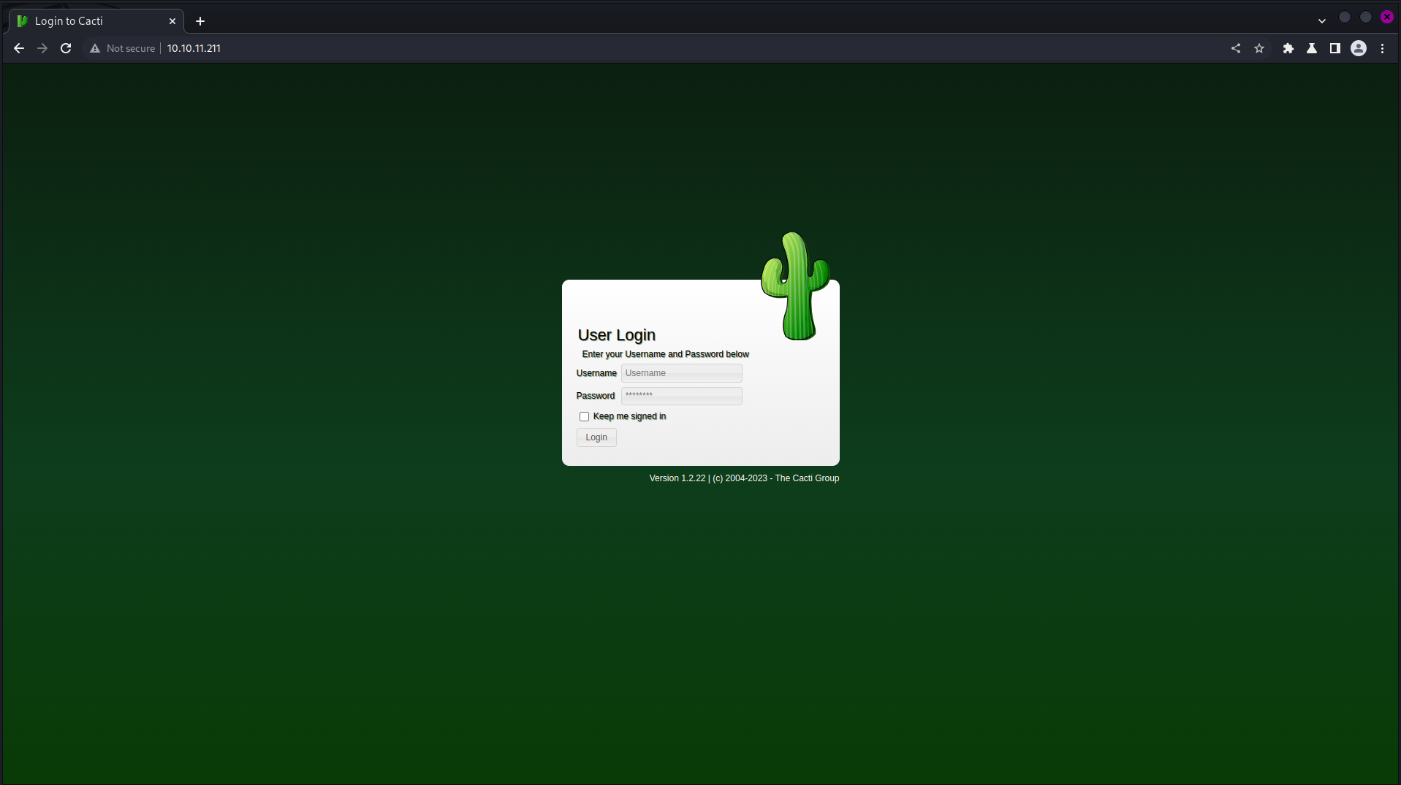Open the profile avatar menu
Image resolution: width=1401 pixels, height=785 pixels.
[1358, 48]
